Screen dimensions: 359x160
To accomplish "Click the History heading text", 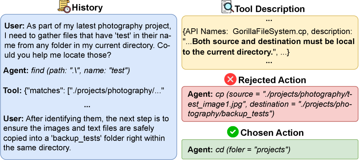I will tap(87, 8).
